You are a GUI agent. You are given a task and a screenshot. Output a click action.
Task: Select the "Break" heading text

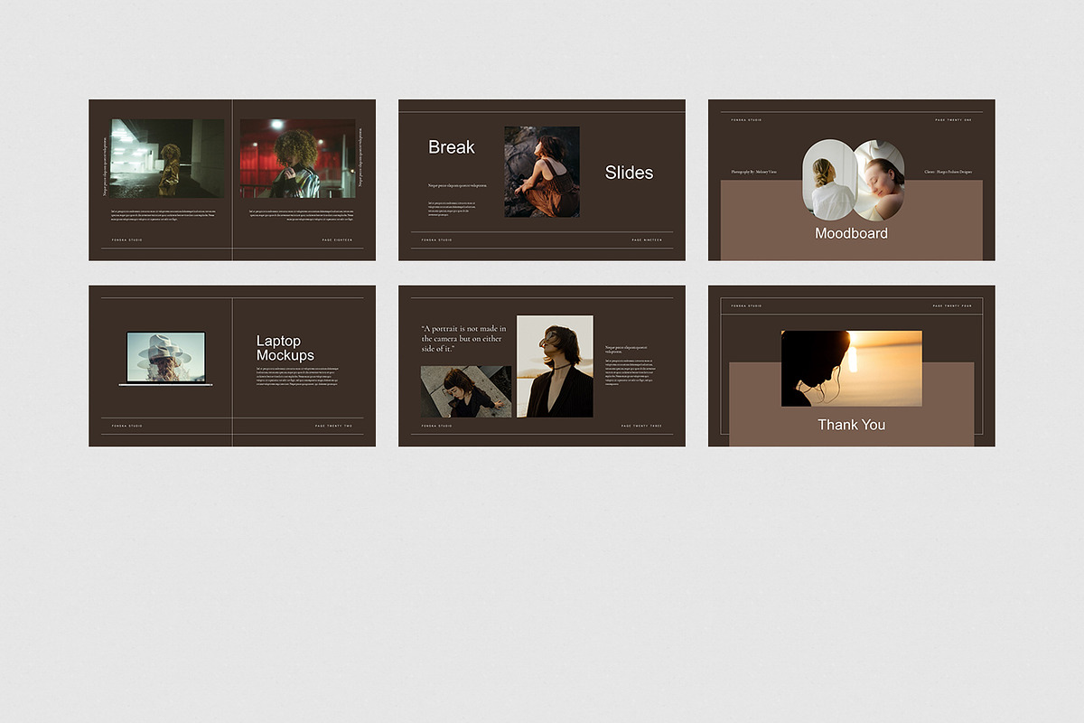[x=452, y=147]
